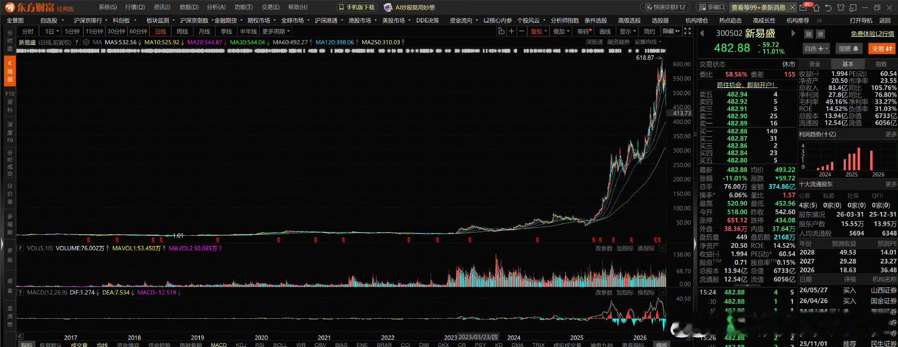
Task: Click the back arrow icon in title bar
Action: 828,8
